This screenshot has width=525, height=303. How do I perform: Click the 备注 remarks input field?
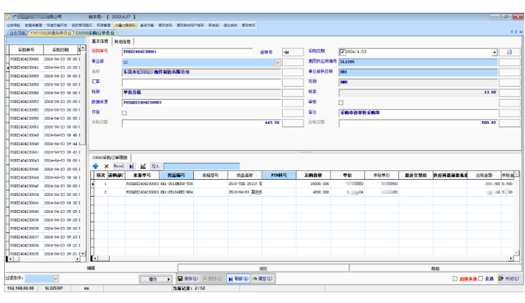[x=418, y=113]
